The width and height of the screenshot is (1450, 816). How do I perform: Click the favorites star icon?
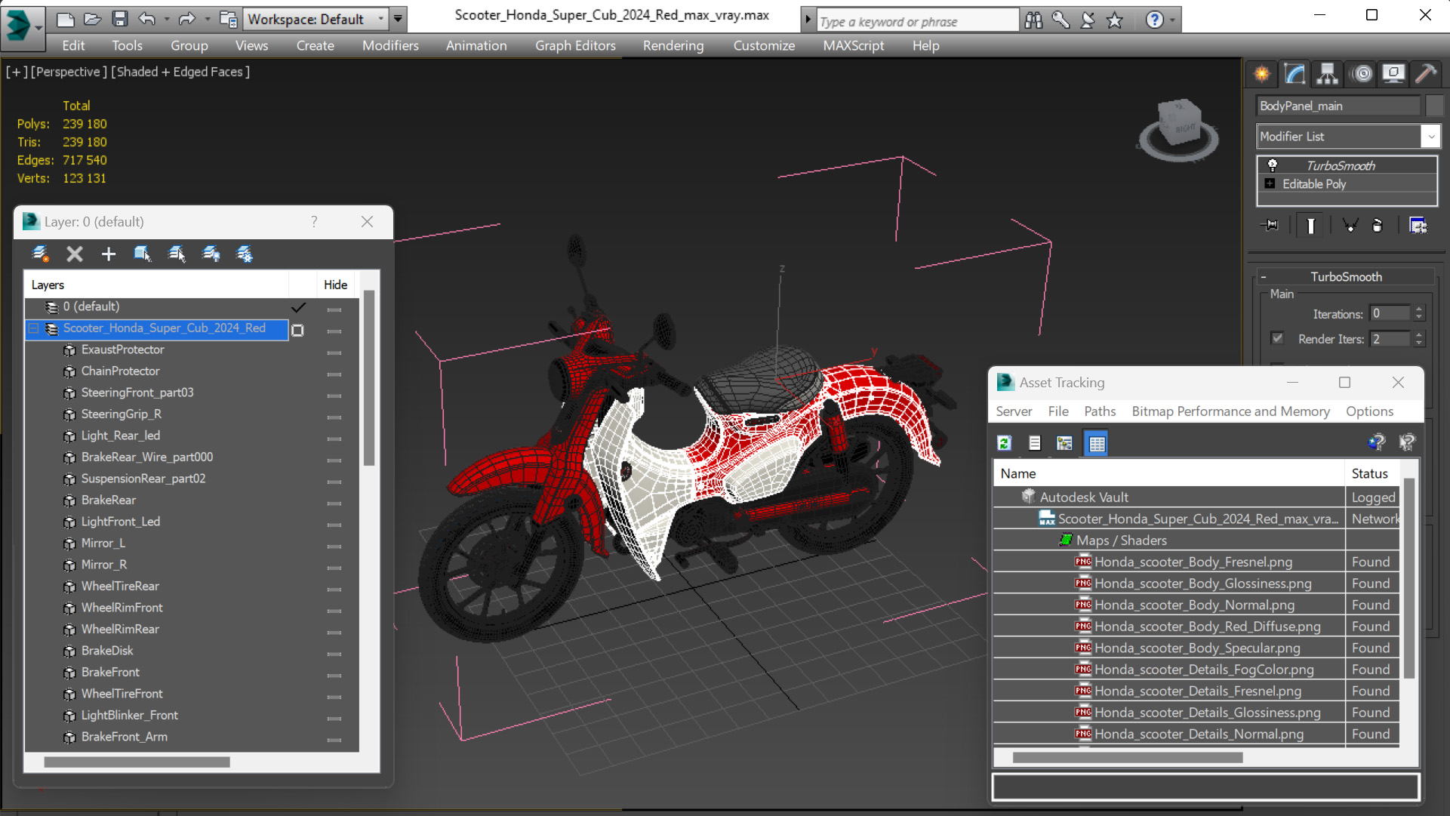click(1115, 20)
